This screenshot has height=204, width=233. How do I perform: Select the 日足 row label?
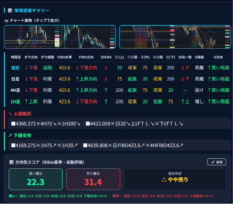(x=15, y=79)
